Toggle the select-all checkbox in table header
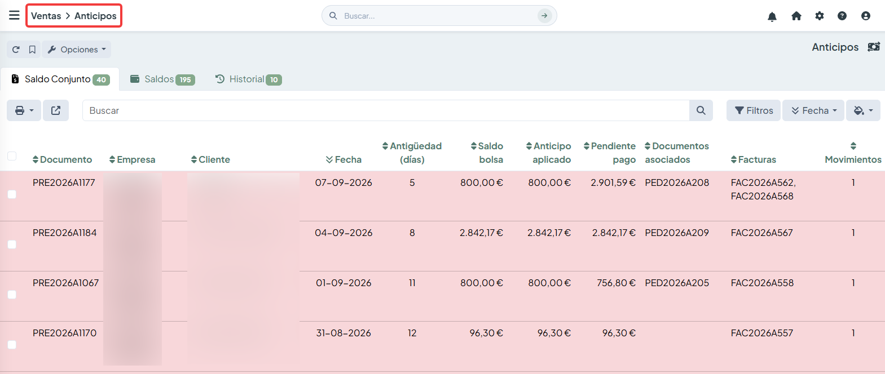The image size is (885, 374). click(12, 156)
